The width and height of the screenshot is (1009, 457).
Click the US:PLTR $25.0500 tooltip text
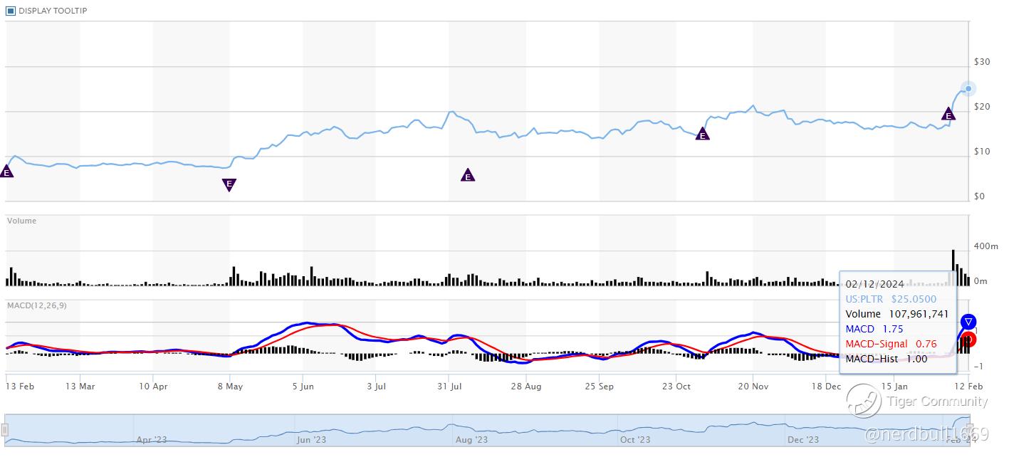891,299
